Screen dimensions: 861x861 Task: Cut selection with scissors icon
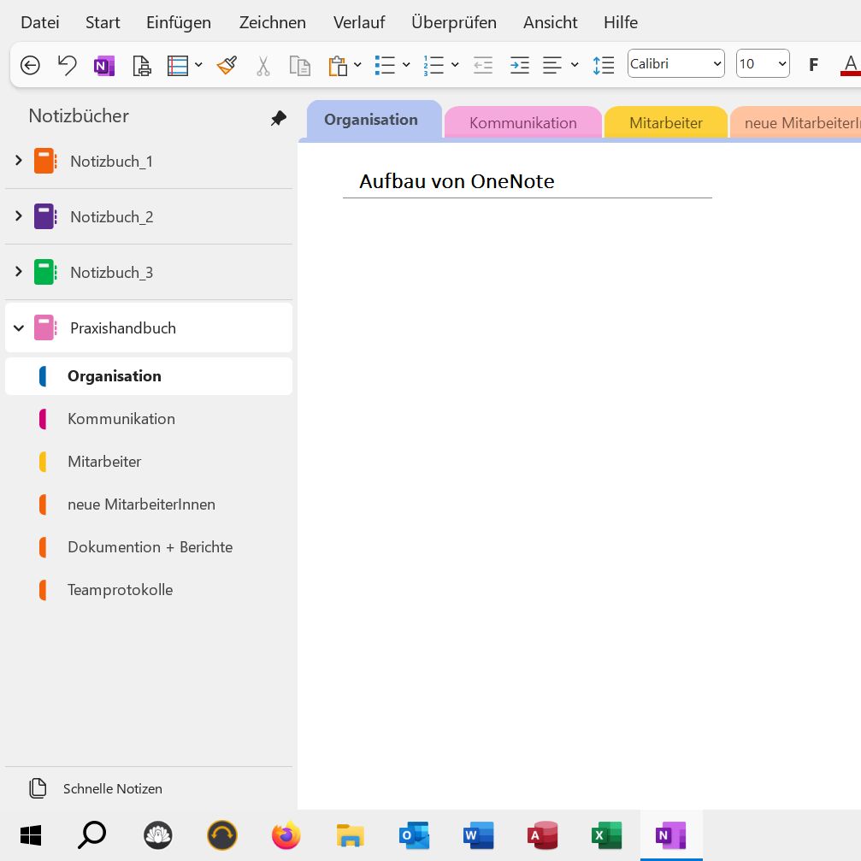(x=263, y=66)
